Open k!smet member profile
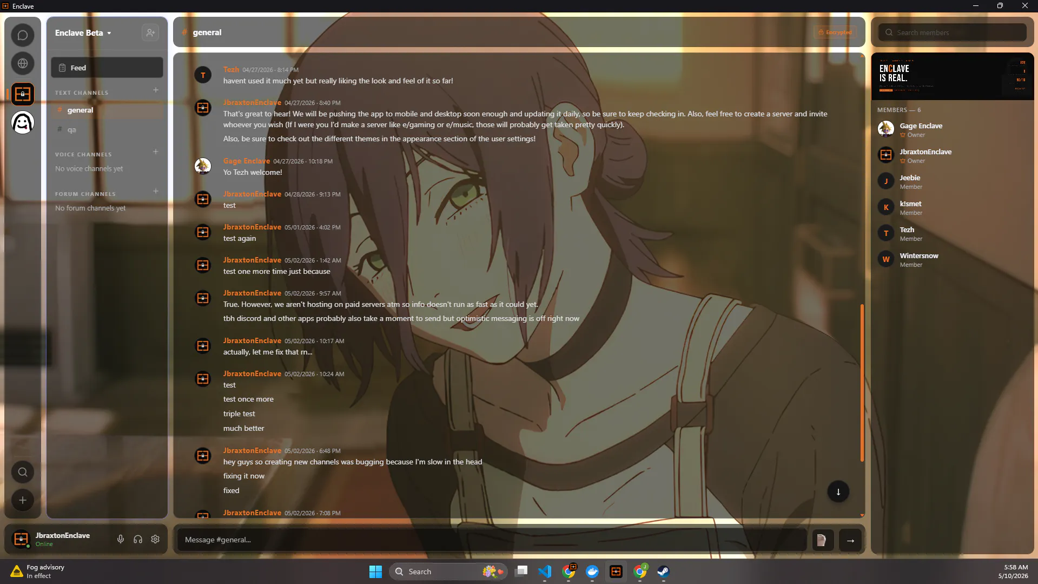 click(x=953, y=207)
